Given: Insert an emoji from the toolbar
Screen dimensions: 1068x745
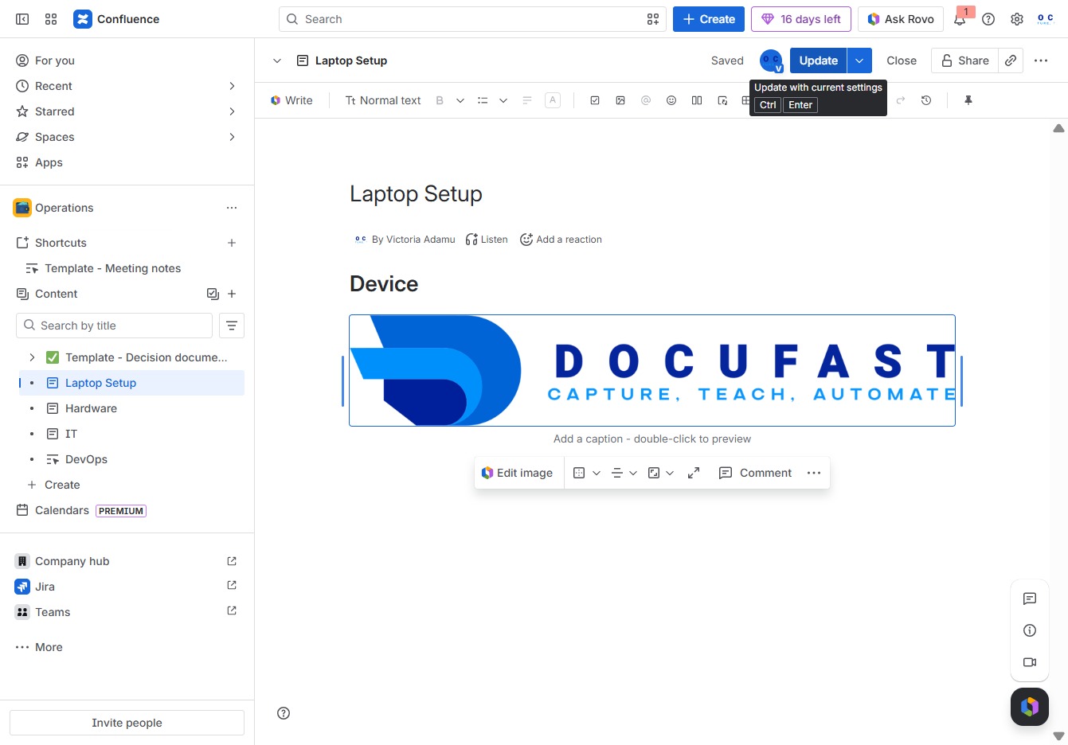Looking at the screenshot, I should pos(671,100).
